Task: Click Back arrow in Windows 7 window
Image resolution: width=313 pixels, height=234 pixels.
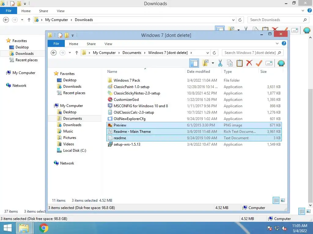Action: pyautogui.click(x=53, y=53)
